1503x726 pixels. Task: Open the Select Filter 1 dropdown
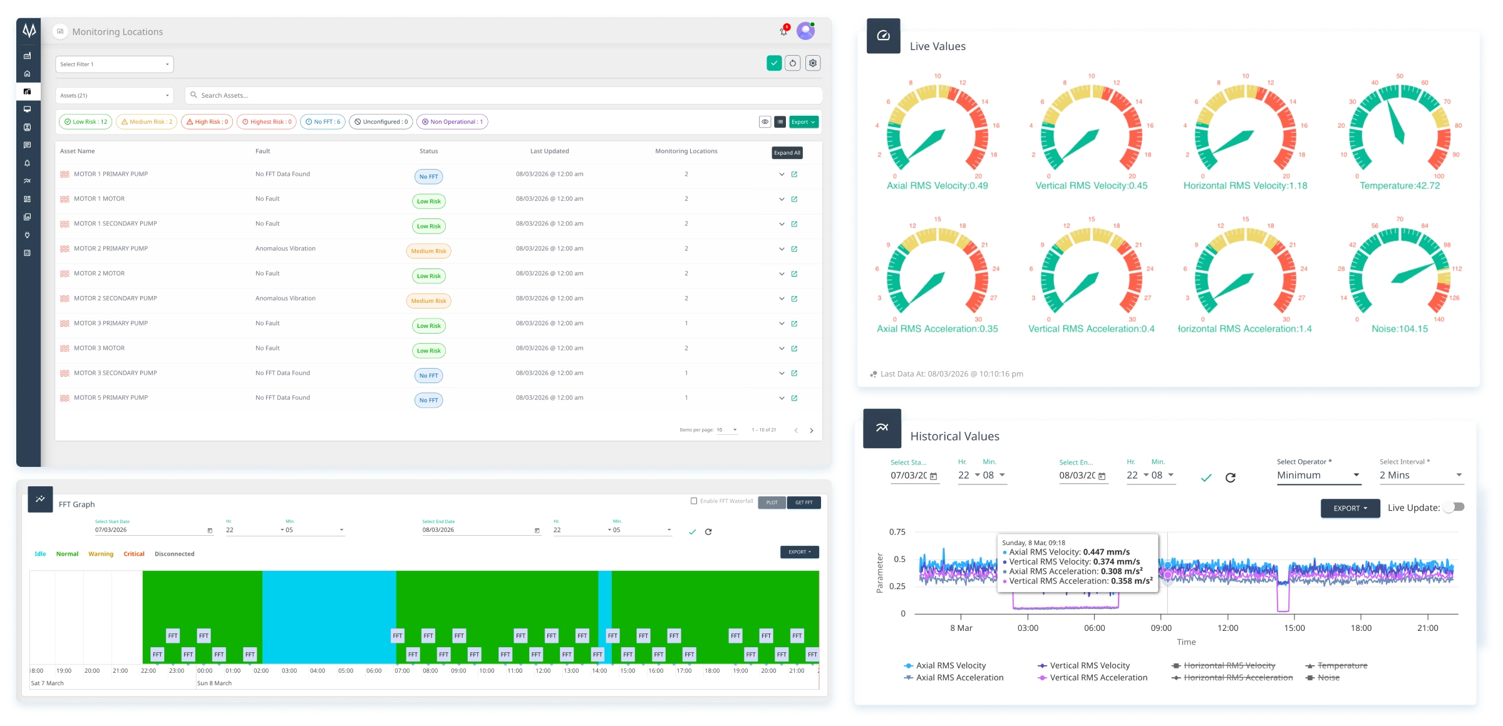(115, 64)
